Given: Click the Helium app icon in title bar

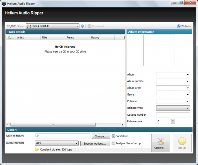Looking at the screenshot, I should point(4,4).
